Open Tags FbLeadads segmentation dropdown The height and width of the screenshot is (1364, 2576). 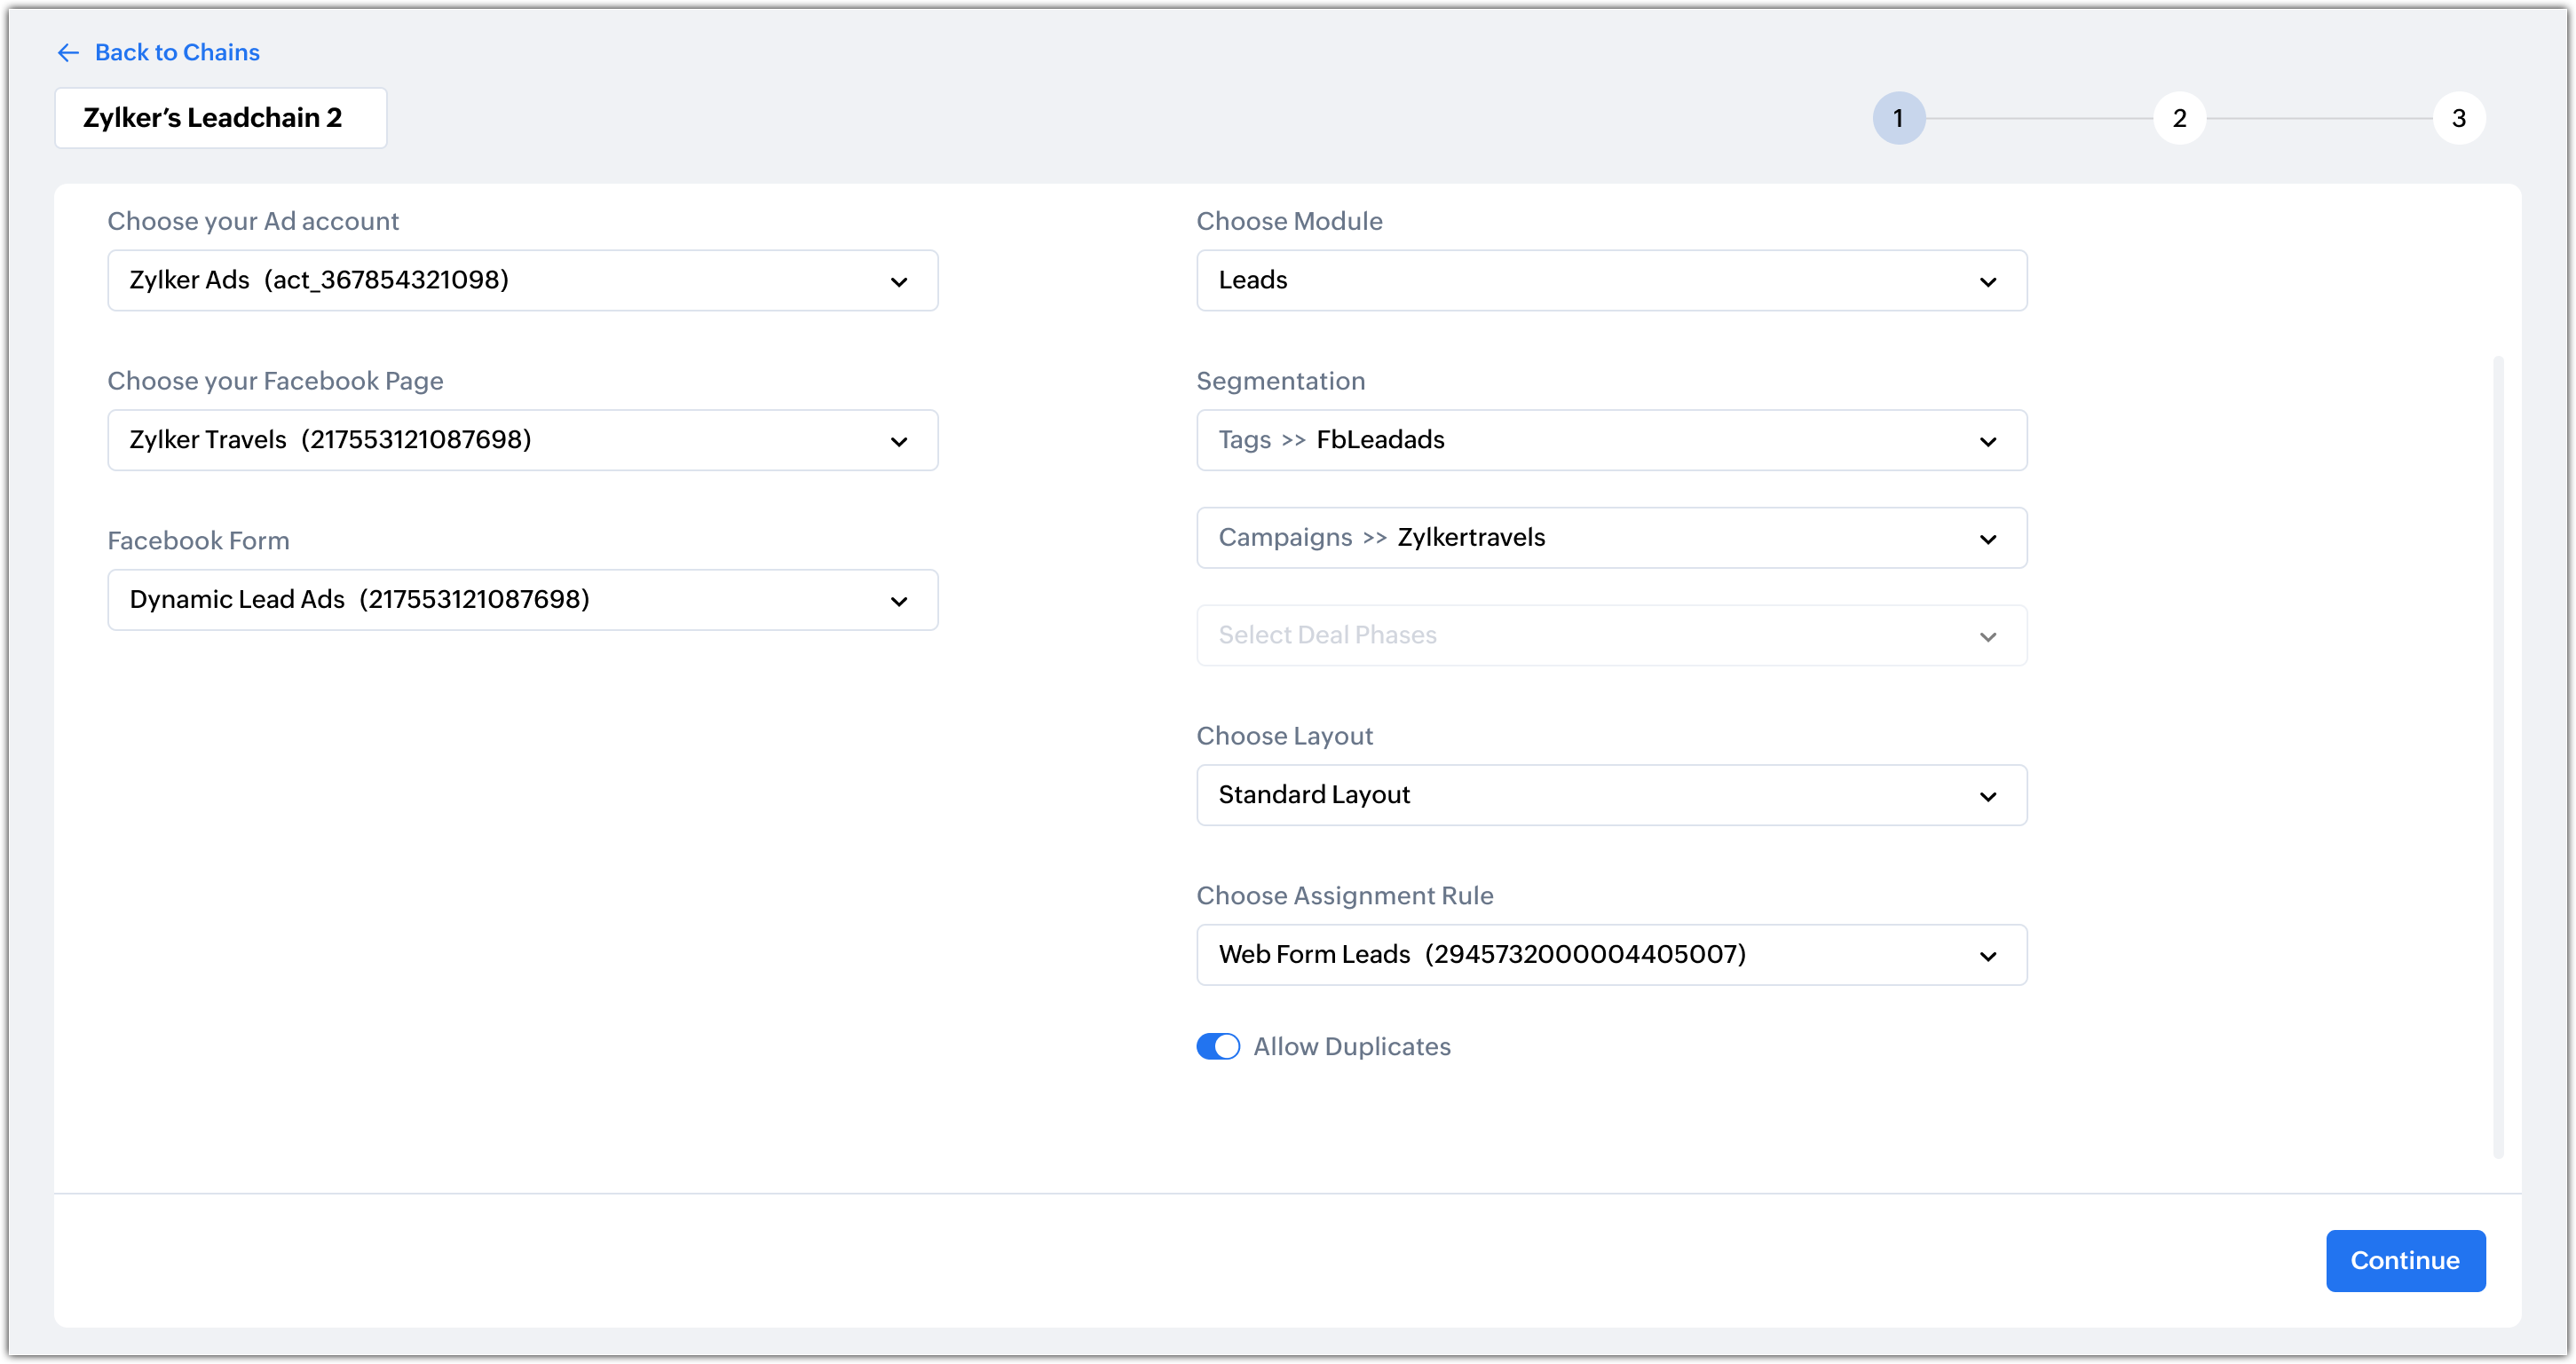tap(1611, 440)
